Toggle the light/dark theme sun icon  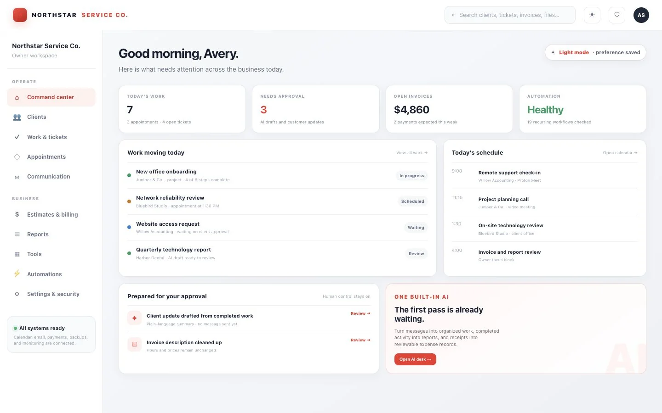click(592, 15)
